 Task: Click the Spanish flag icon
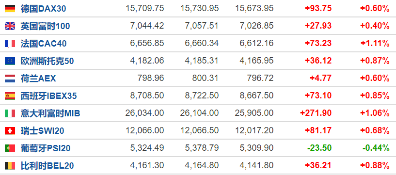[x=10, y=95]
